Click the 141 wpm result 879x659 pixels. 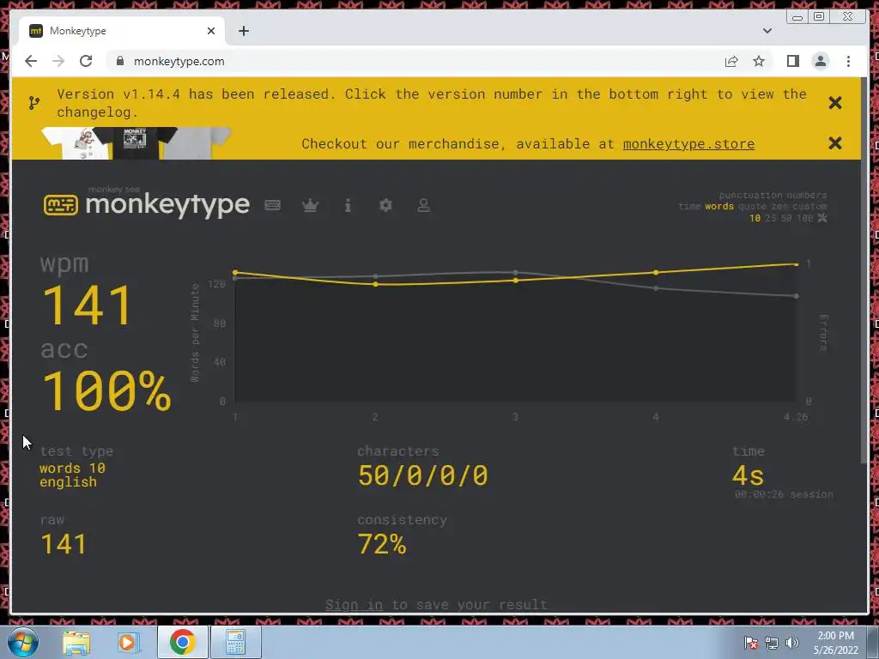tap(88, 305)
